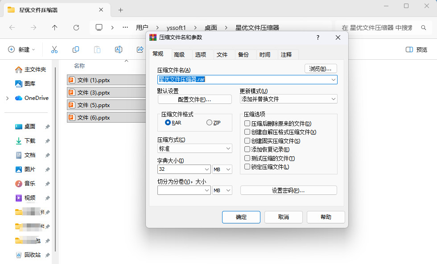Open 下载 folder in sidebar
The height and width of the screenshot is (264, 437).
click(x=25, y=141)
